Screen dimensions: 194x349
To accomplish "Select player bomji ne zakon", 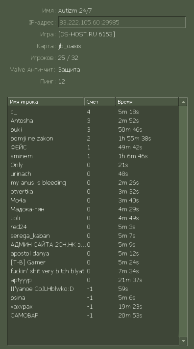I will click(94, 139).
